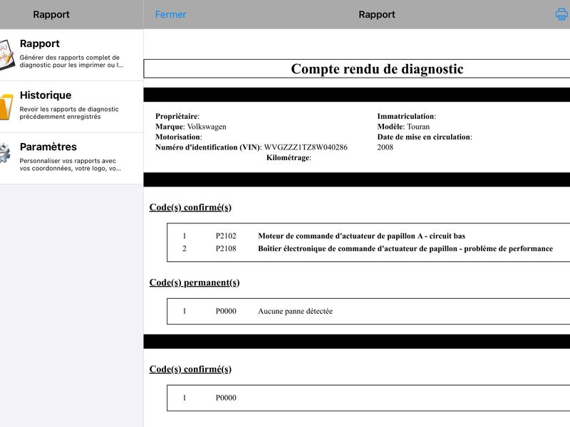Image resolution: width=570 pixels, height=427 pixels.
Task: Tap the Rapport description text
Action: tap(71, 61)
